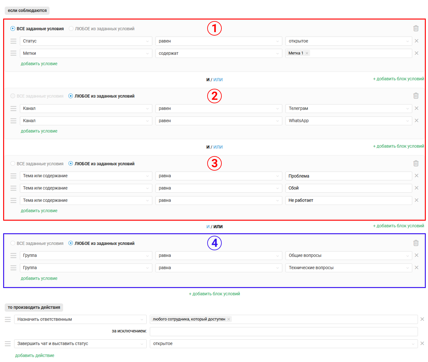
Task: Remove 'Метка 1' tag from the field
Action: coord(307,53)
